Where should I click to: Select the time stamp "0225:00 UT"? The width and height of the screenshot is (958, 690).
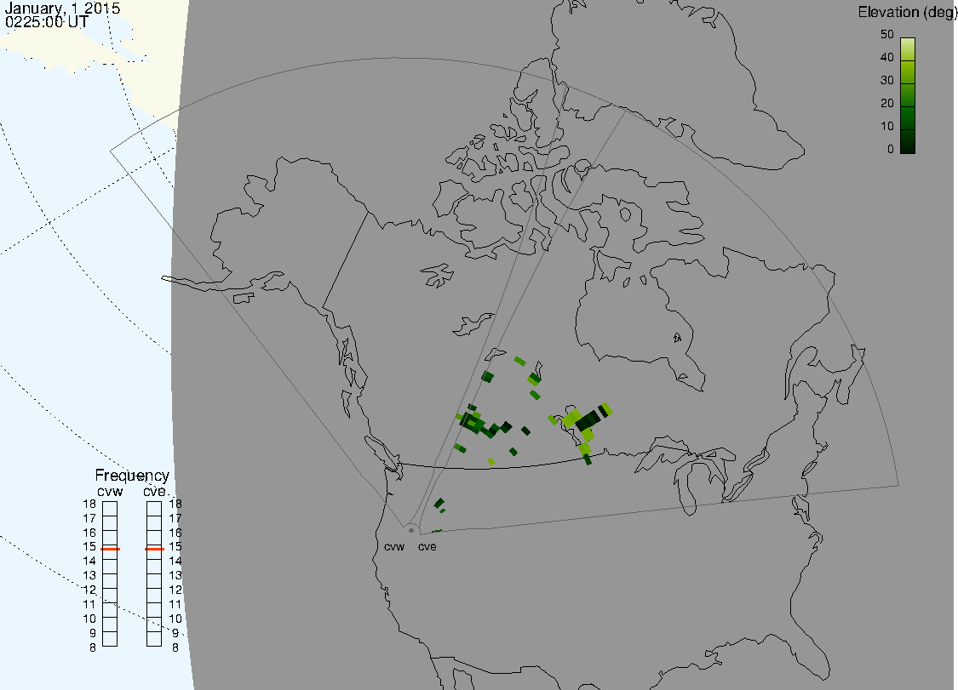47,22
